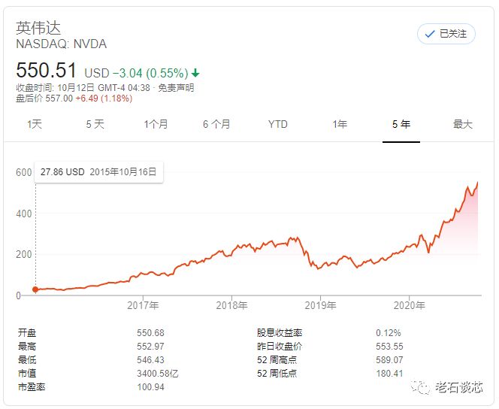Click the 52 周高点 label
This screenshot has width=499, height=409.
tap(277, 360)
